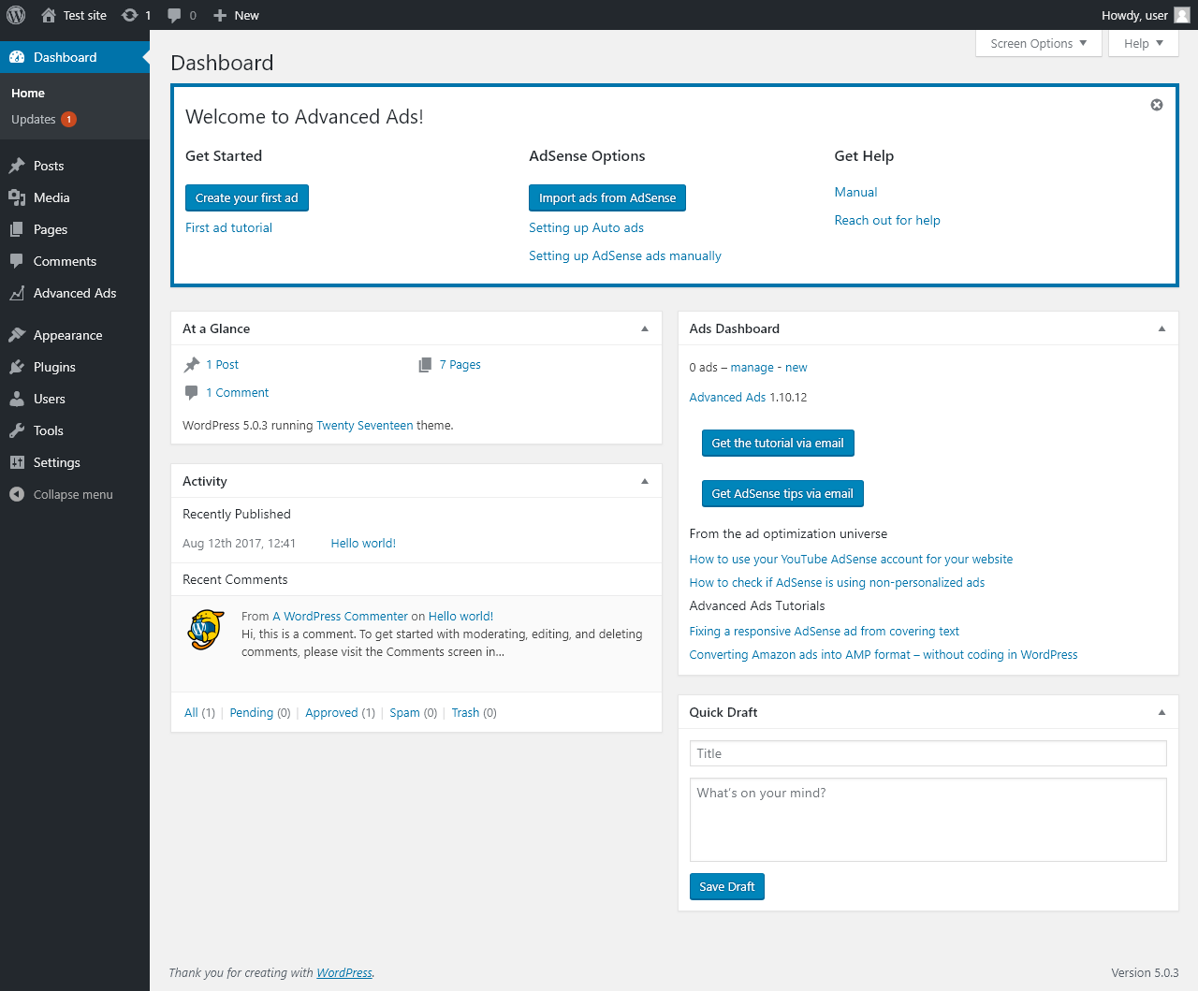Dismiss the Welcome to Advanced Ads panel
The width and height of the screenshot is (1198, 991).
(x=1157, y=105)
